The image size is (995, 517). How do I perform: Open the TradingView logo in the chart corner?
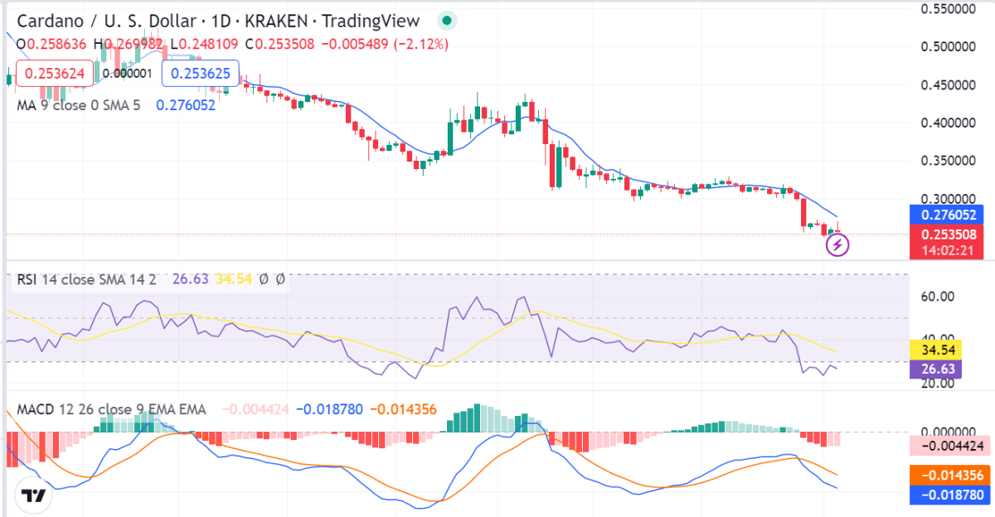34,495
